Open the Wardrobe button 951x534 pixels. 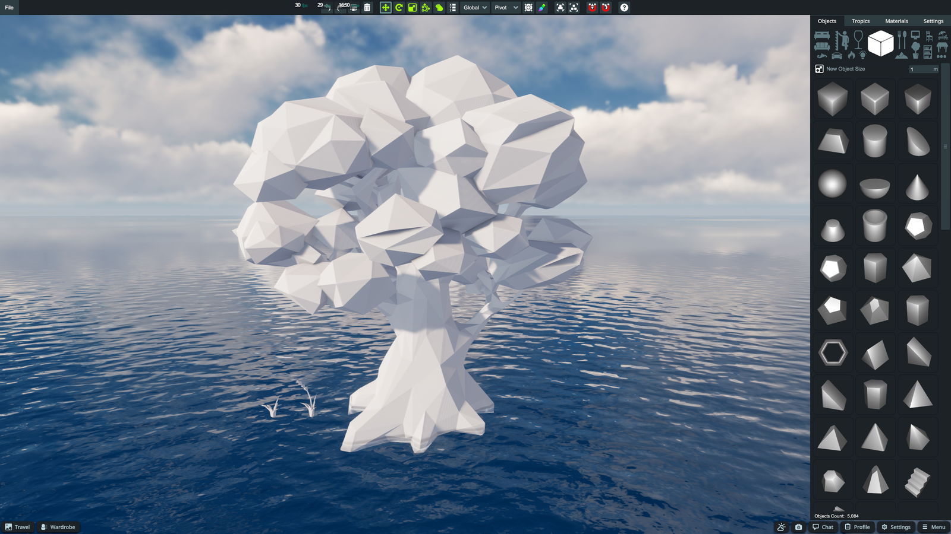[x=58, y=527]
